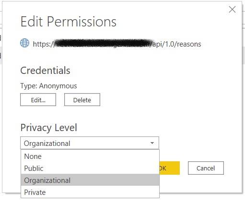Confirm changes with the yellow OK button
The width and height of the screenshot is (245, 204).
[170, 168]
